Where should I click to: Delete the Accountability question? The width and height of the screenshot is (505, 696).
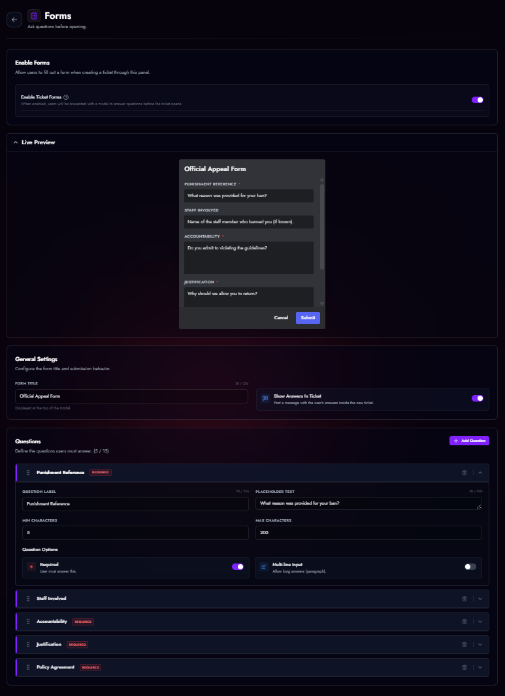[464, 622]
